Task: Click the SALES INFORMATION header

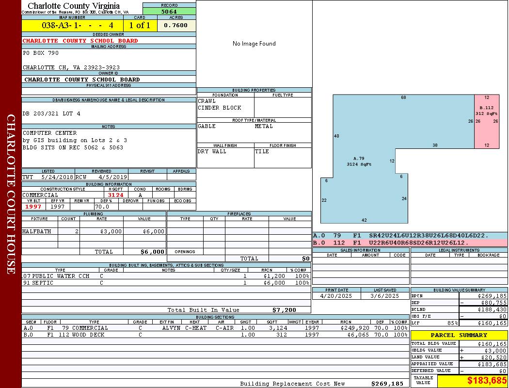Action: 360,250
